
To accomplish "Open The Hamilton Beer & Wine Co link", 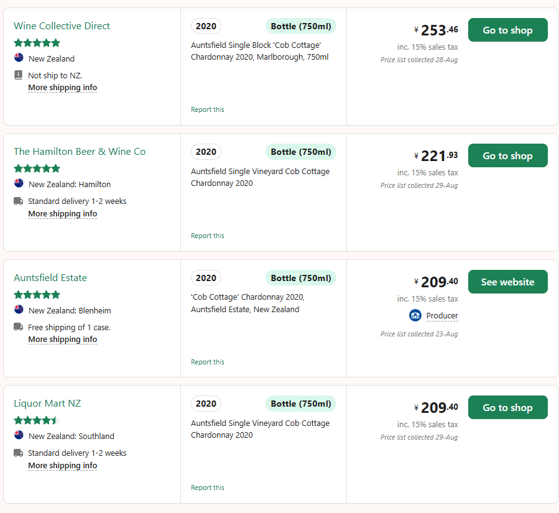I will pyautogui.click(x=80, y=152).
